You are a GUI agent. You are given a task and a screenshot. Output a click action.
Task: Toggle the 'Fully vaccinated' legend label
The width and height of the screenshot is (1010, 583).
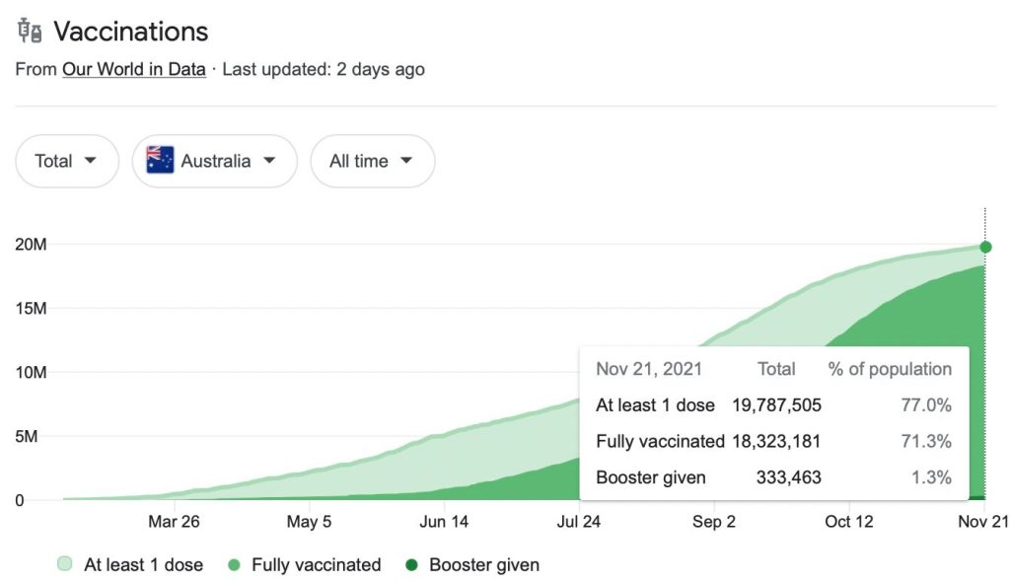[x=316, y=565]
